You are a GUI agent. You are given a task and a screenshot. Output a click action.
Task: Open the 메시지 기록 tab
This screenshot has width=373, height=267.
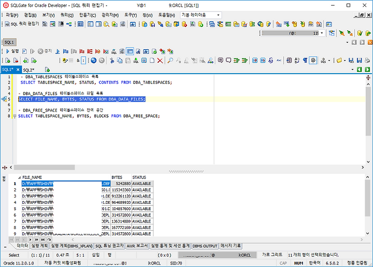(x=231, y=246)
